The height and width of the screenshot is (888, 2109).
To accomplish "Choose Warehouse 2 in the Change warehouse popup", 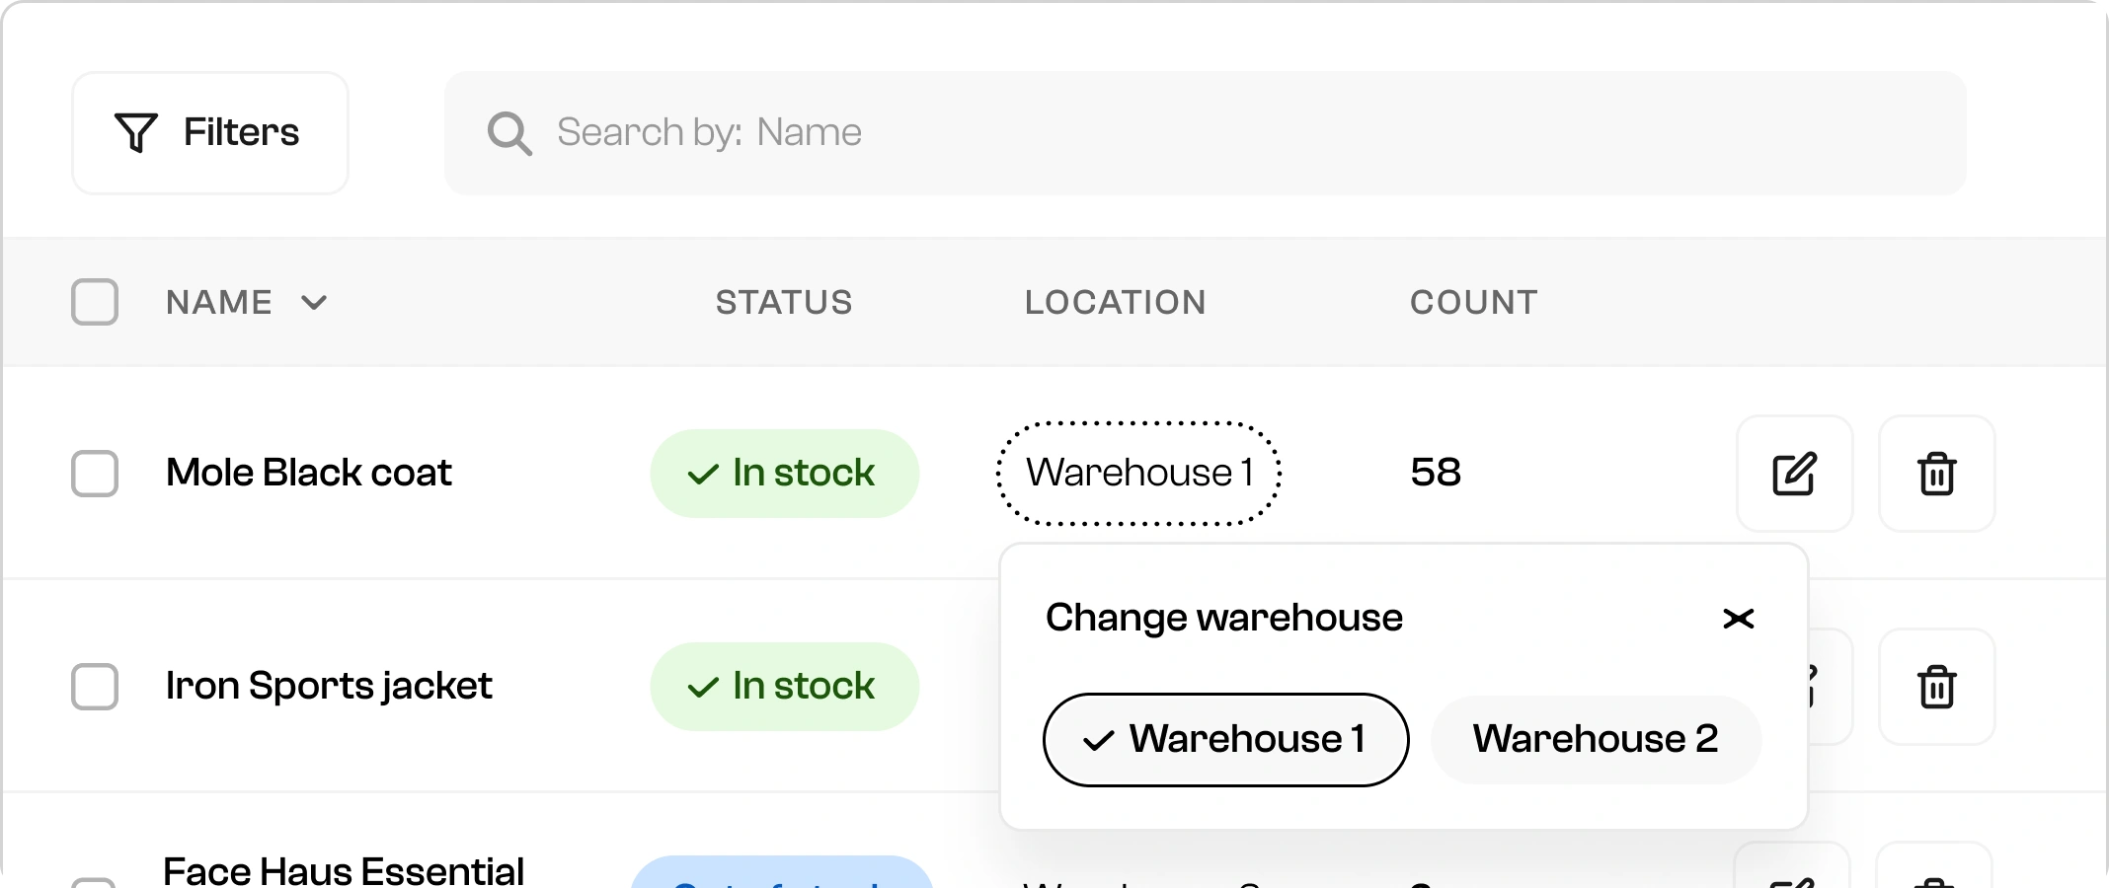I will pyautogui.click(x=1595, y=739).
